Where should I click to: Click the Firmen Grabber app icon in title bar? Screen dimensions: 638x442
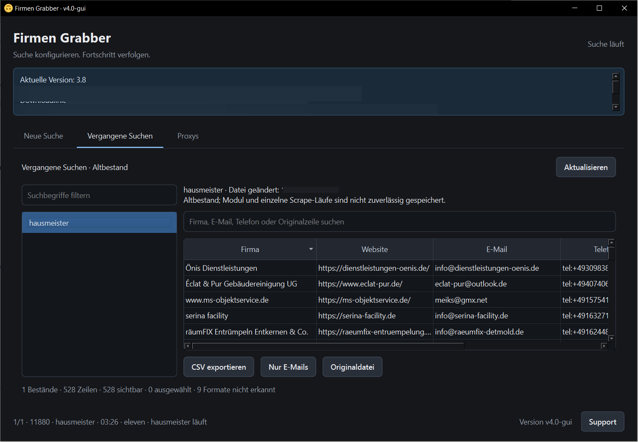click(8, 8)
